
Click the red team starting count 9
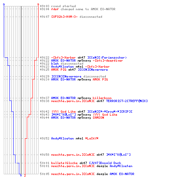click(38, 5)
